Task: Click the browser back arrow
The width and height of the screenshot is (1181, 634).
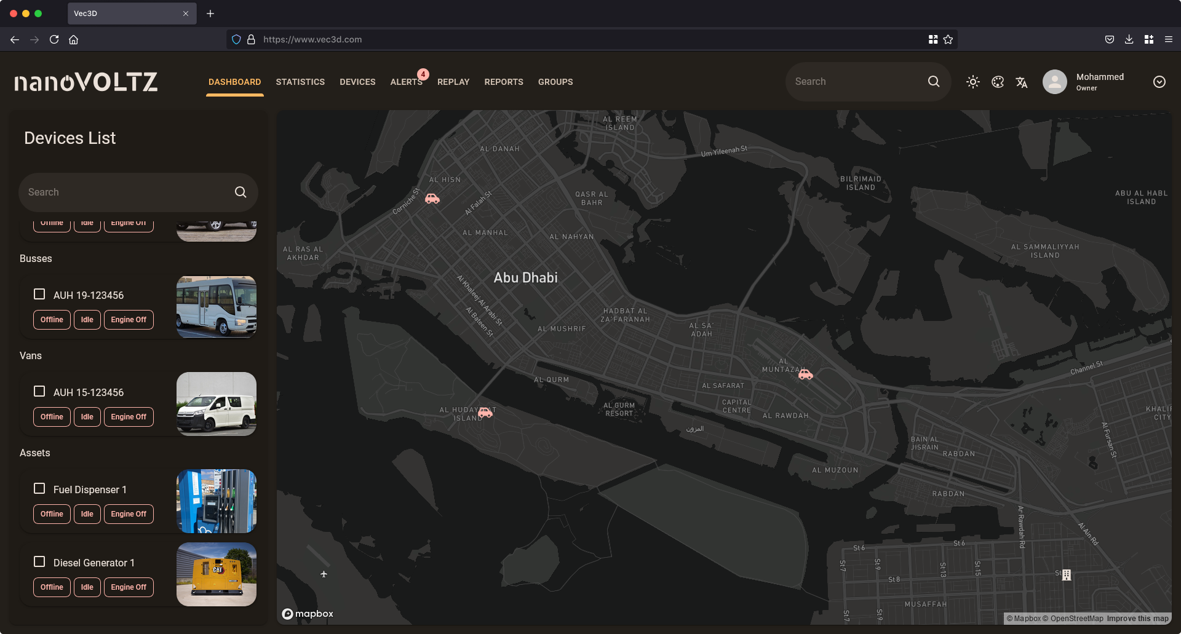Action: click(15, 39)
